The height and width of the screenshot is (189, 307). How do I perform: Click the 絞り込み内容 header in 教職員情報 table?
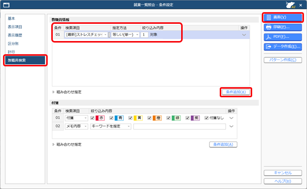click(153, 28)
